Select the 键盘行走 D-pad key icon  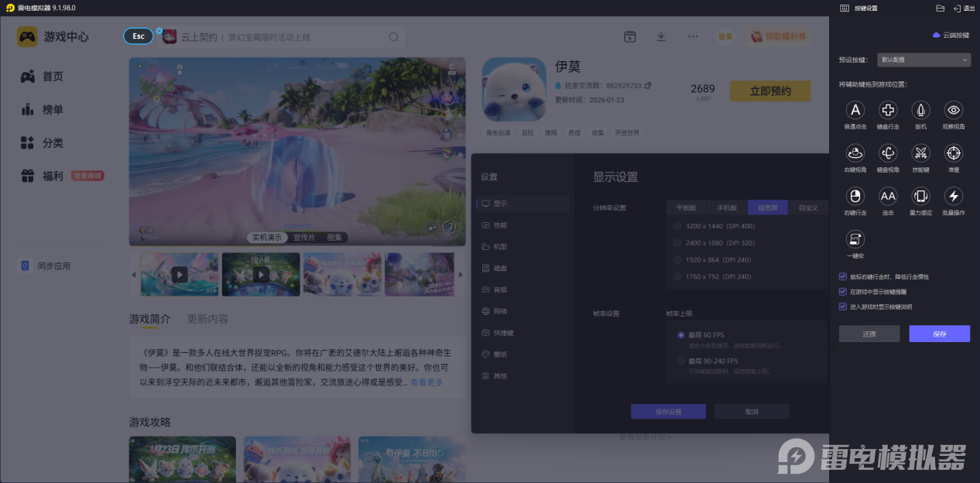888,110
